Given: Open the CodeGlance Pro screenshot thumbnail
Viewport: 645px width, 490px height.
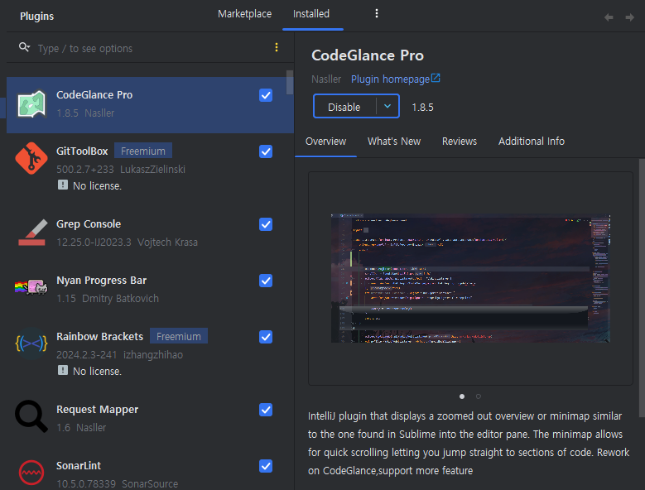Looking at the screenshot, I should 470,278.
